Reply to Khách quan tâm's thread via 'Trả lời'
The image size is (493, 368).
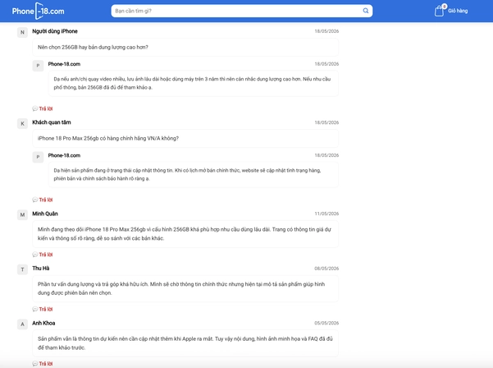click(x=43, y=200)
